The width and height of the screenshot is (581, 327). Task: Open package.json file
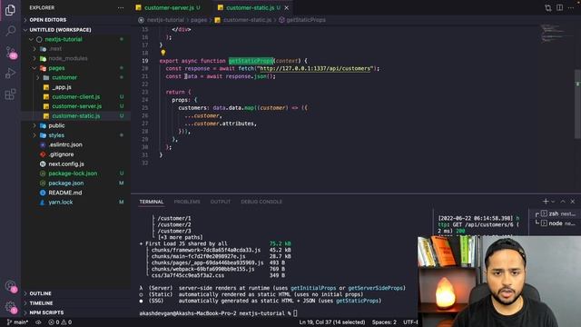pyautogui.click(x=66, y=183)
